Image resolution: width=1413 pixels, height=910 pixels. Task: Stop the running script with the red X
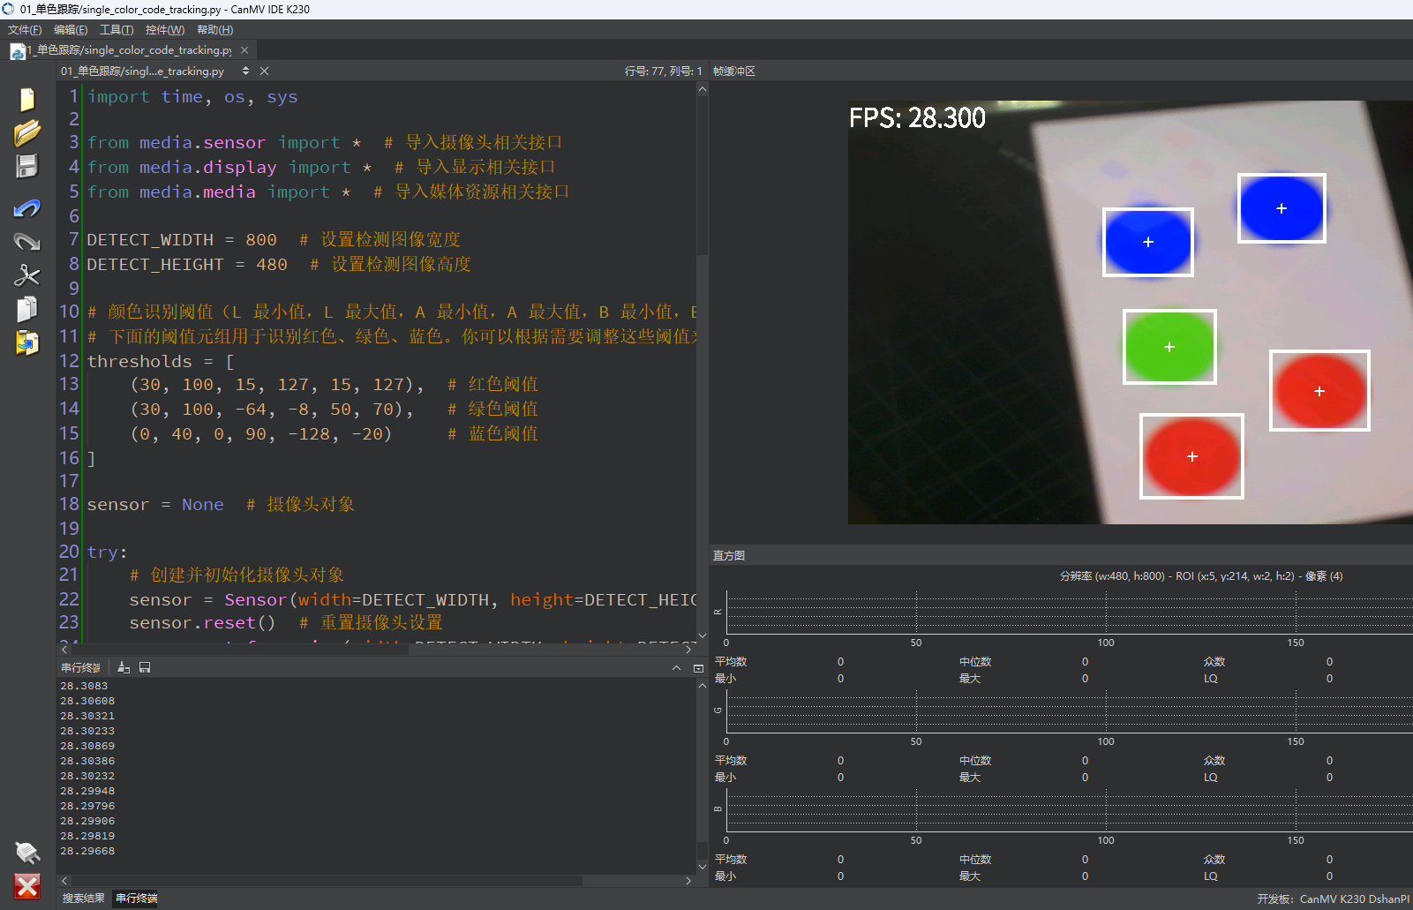pyautogui.click(x=27, y=886)
